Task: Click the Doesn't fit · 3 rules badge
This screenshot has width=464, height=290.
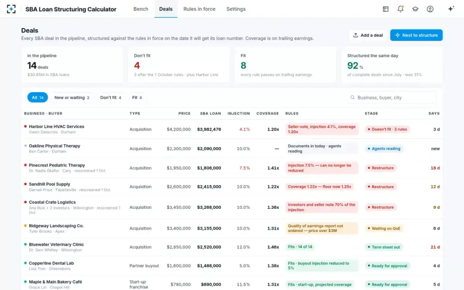Action: tap(387, 129)
